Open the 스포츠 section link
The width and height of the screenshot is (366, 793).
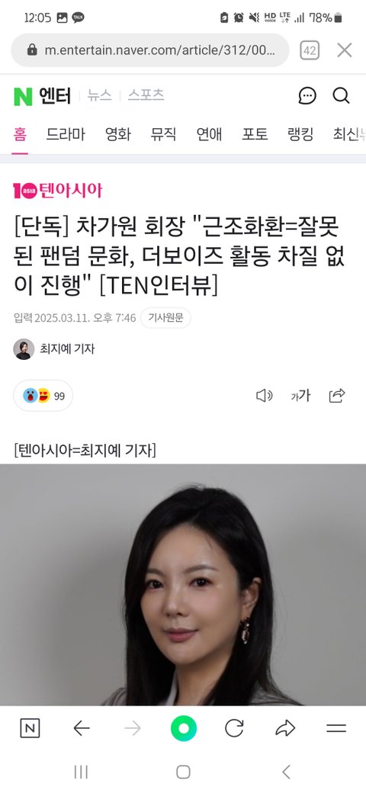tap(146, 95)
